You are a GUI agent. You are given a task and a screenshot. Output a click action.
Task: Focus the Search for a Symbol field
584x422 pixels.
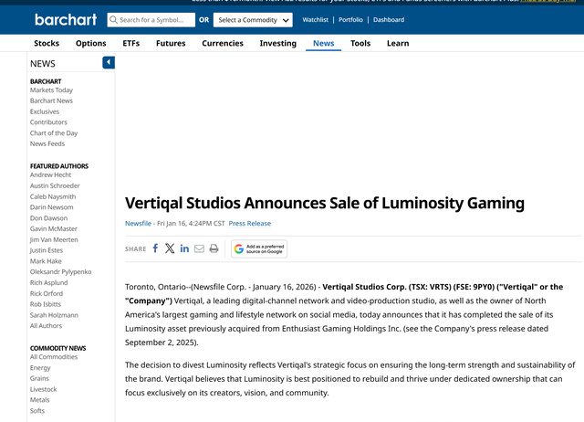pyautogui.click(x=151, y=20)
